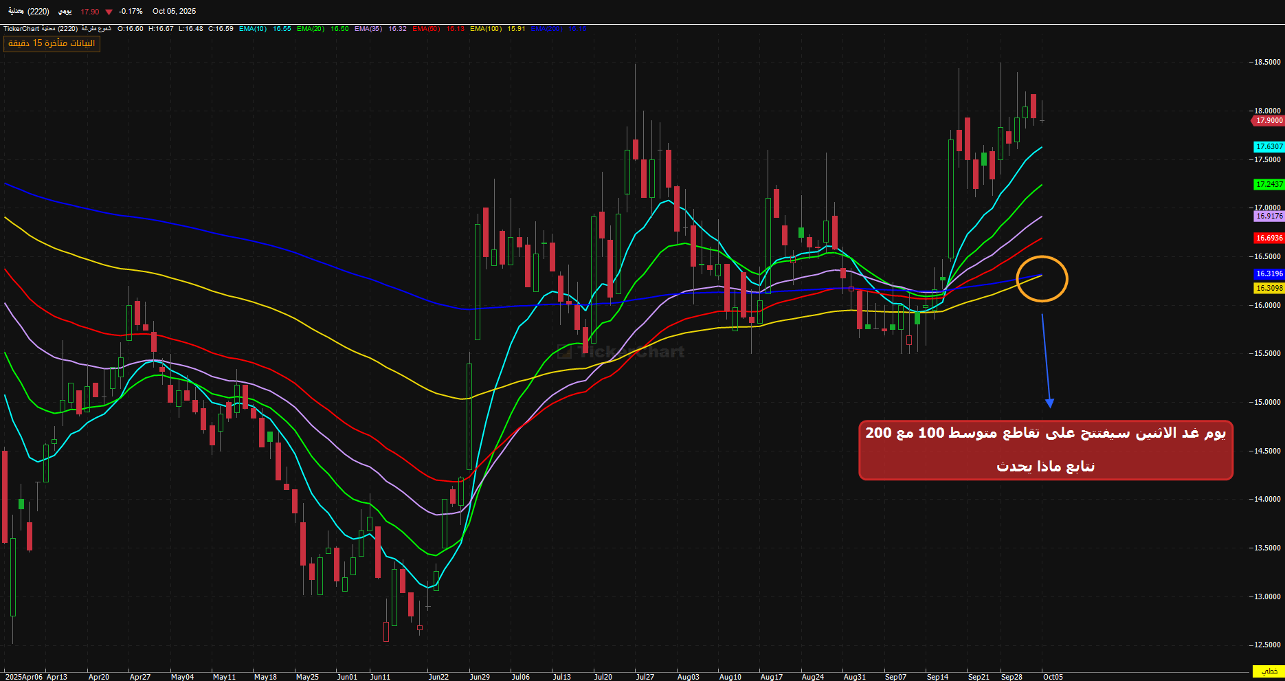
Task: Click the green 17.2437 EMA price tag
Action: 1269,184
